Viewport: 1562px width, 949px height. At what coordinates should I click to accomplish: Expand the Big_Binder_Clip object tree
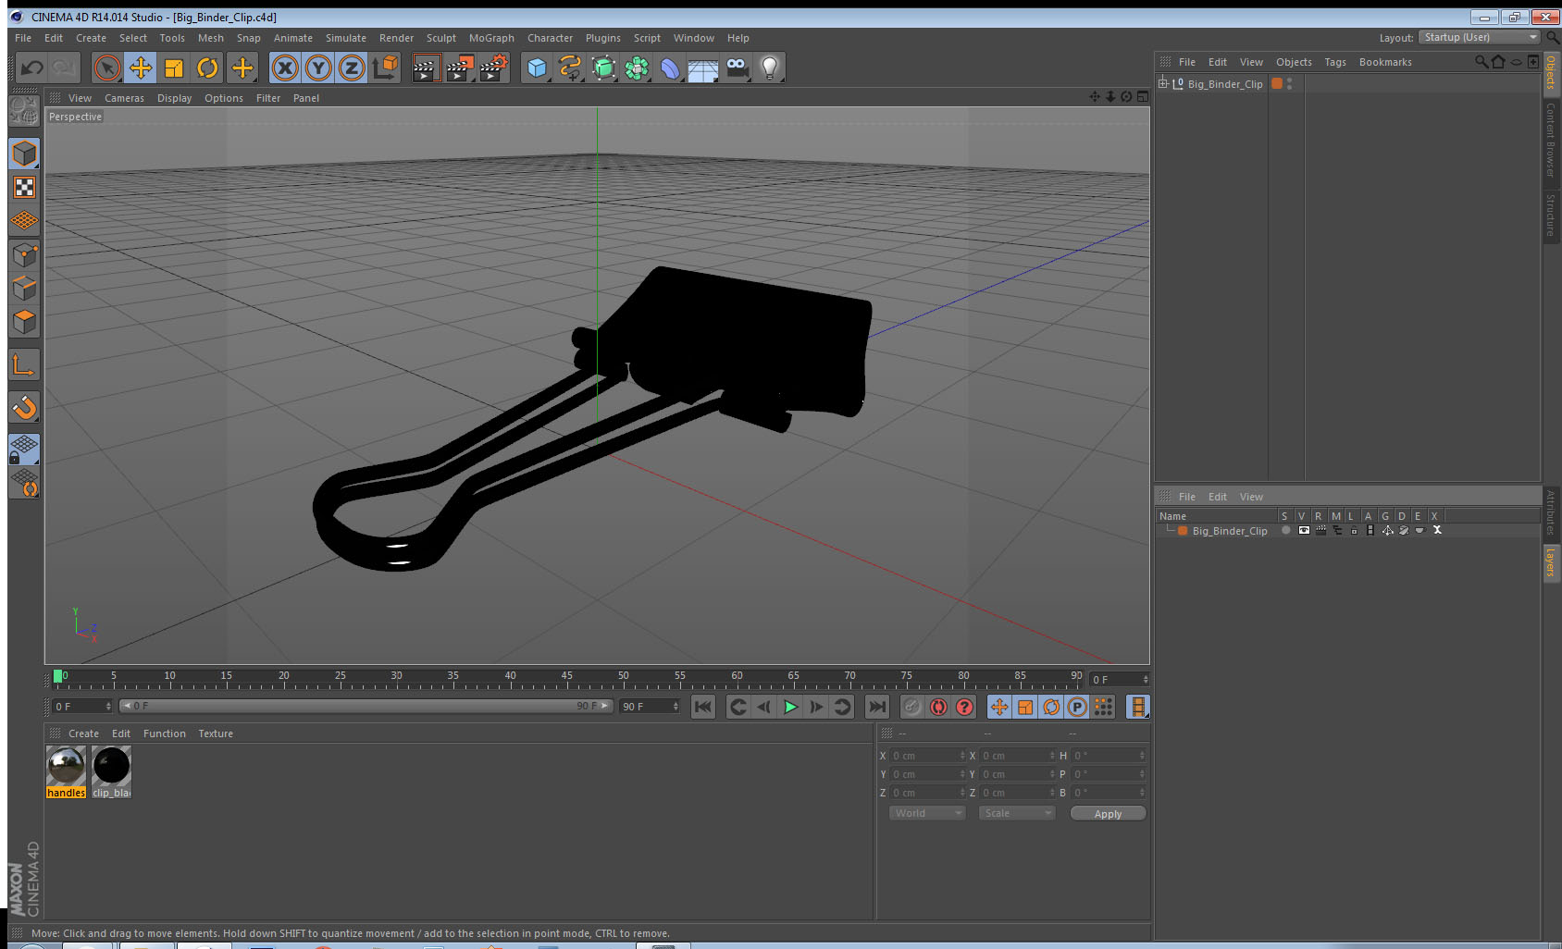coord(1163,83)
